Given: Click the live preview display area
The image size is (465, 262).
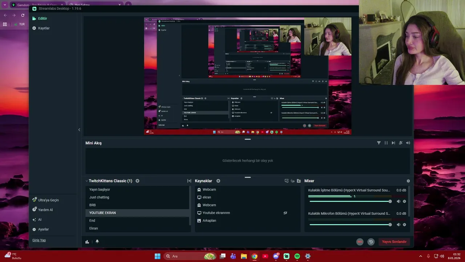Looking at the screenshot, I should pyautogui.click(x=248, y=76).
